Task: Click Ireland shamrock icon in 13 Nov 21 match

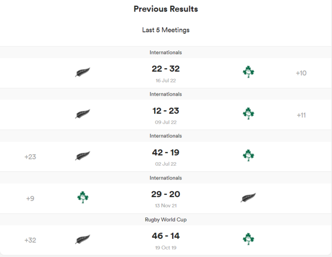Action: pos(83,197)
